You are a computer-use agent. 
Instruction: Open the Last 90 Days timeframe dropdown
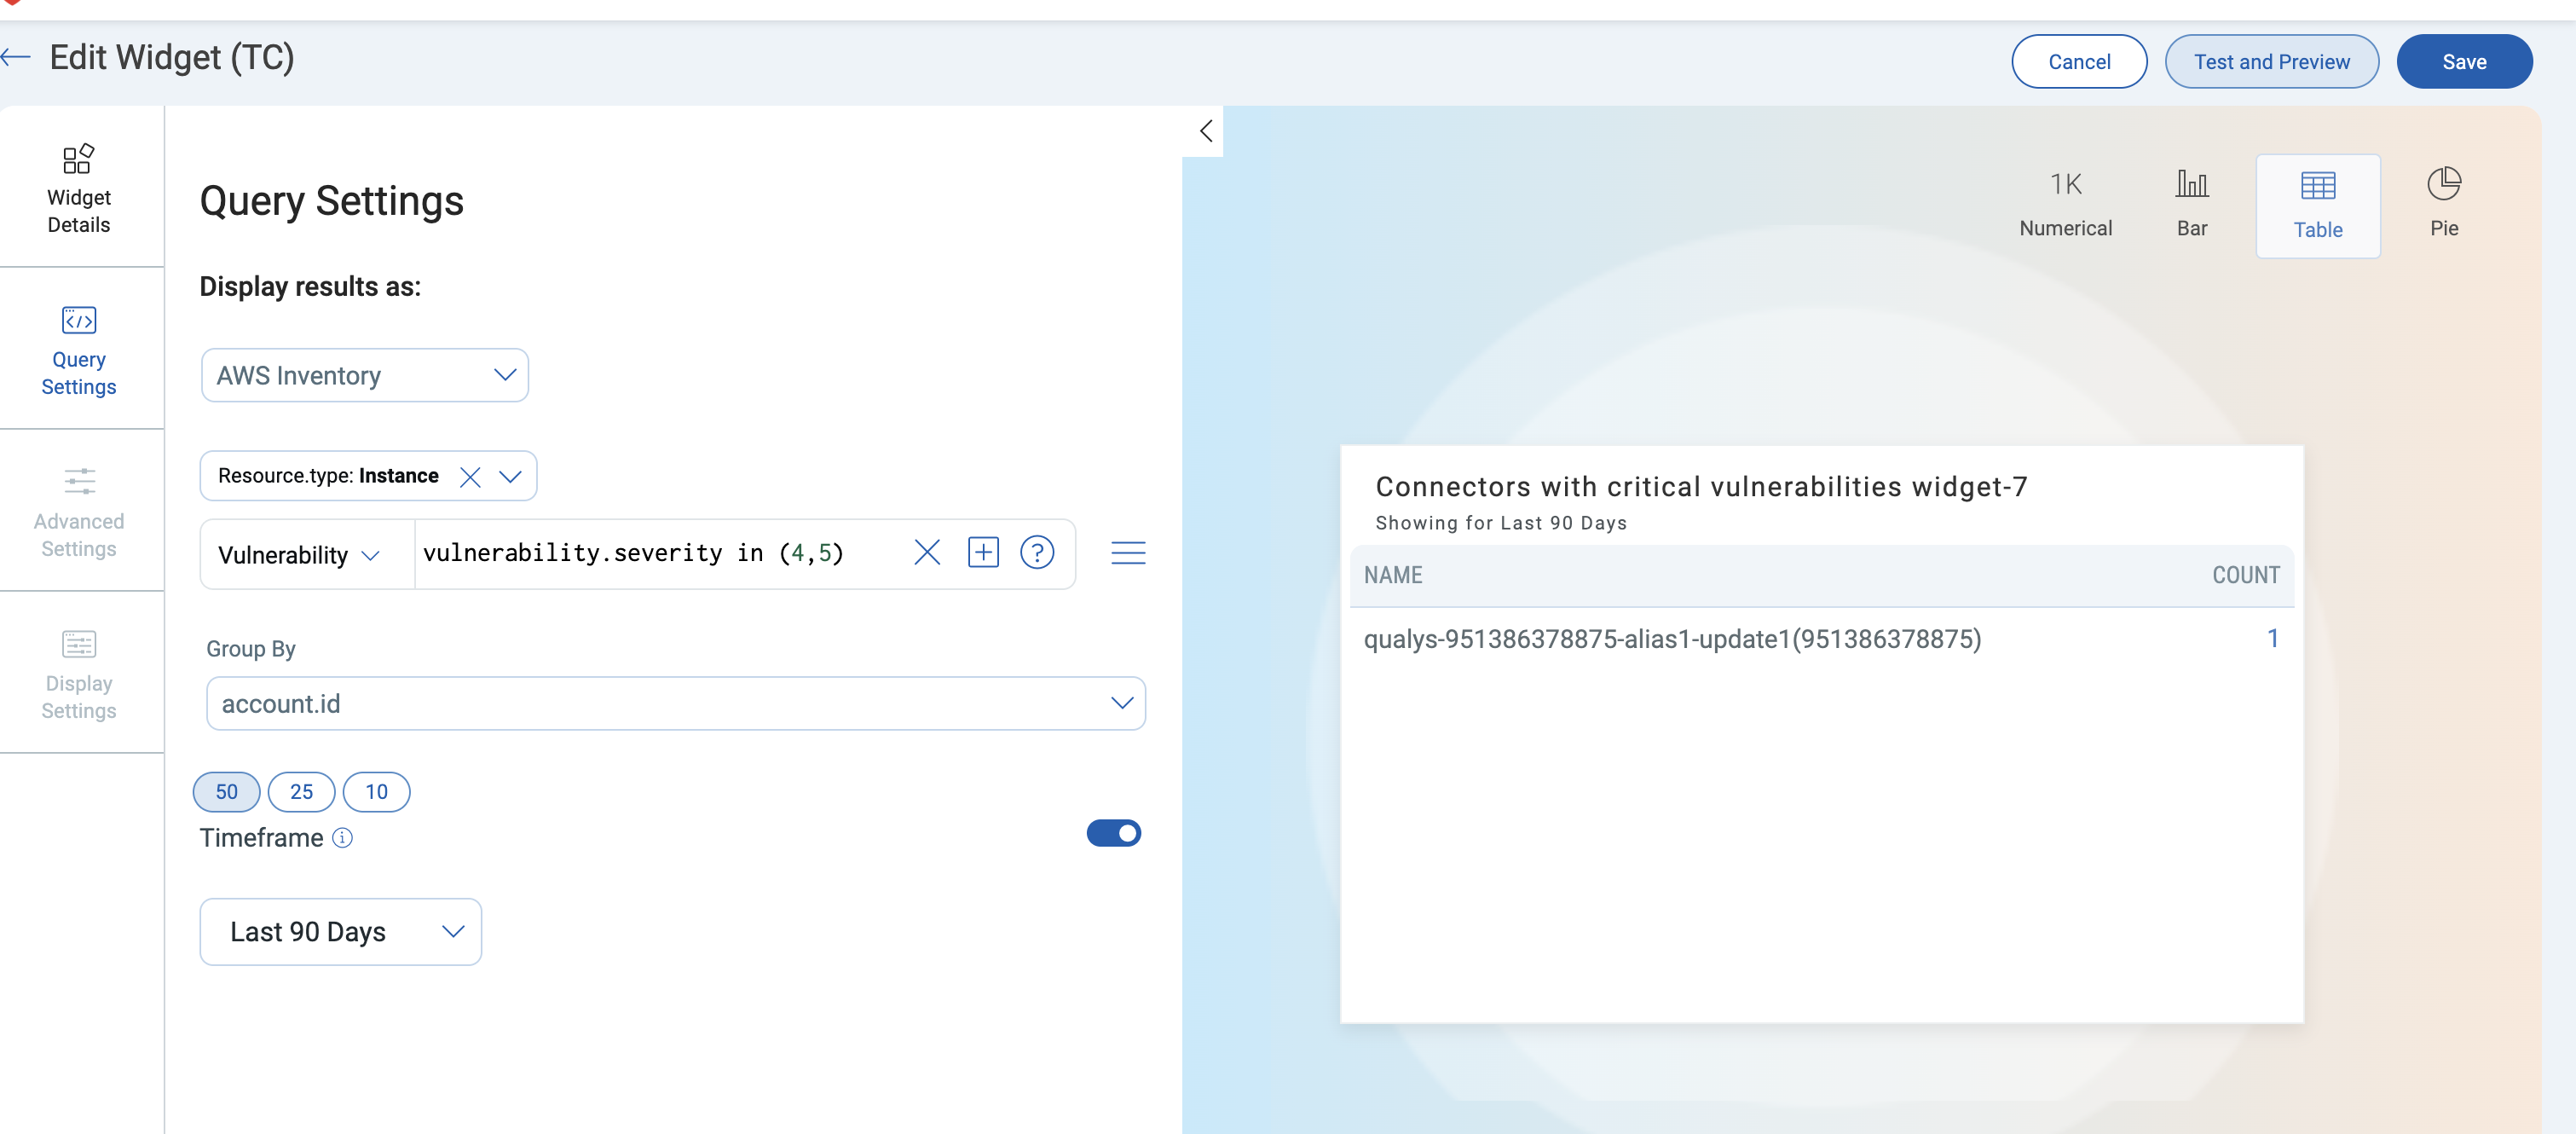click(340, 932)
